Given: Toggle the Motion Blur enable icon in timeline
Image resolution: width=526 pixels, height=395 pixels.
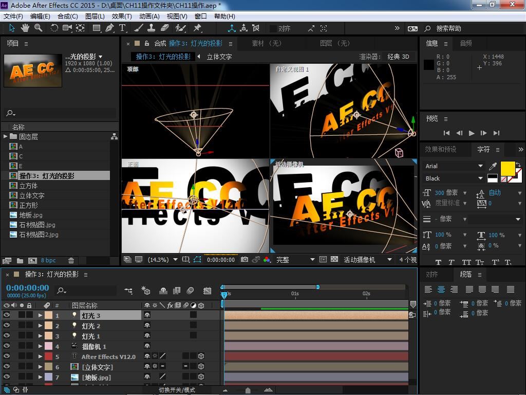Looking at the screenshot, I should tap(190, 291).
